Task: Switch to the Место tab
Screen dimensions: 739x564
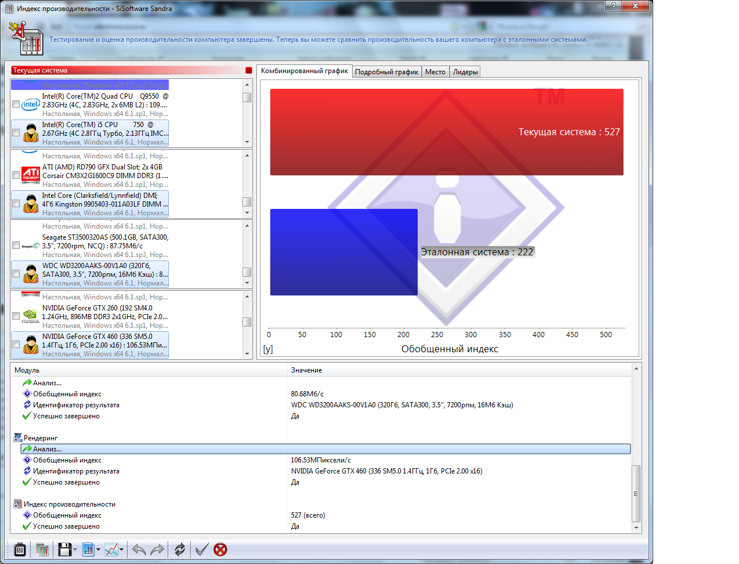Action: [x=435, y=72]
